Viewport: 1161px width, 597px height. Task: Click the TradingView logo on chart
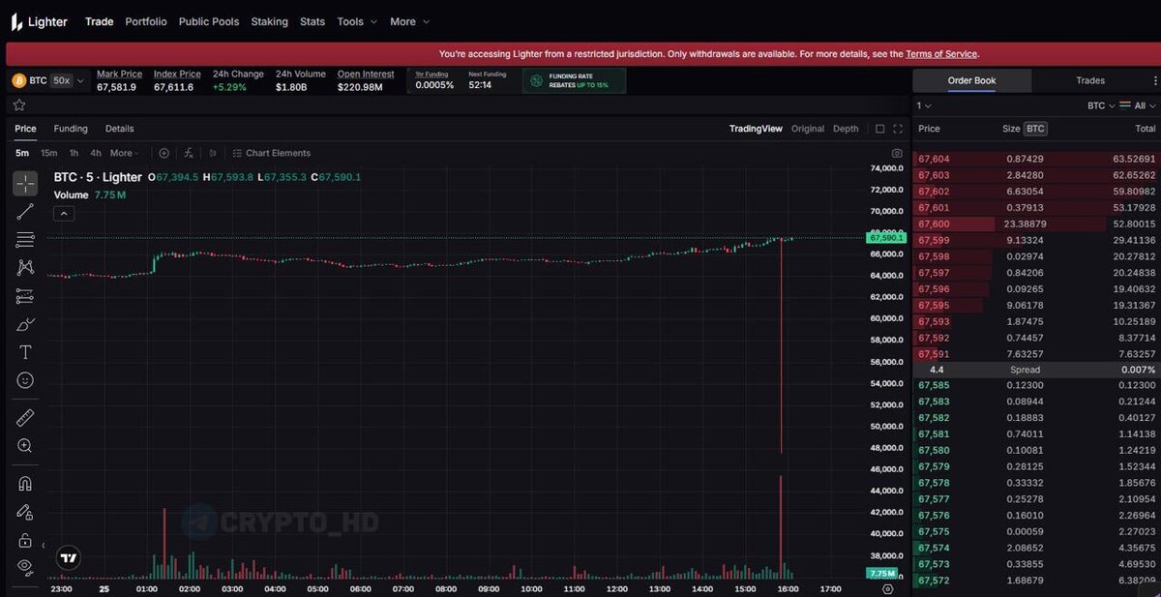click(x=68, y=557)
